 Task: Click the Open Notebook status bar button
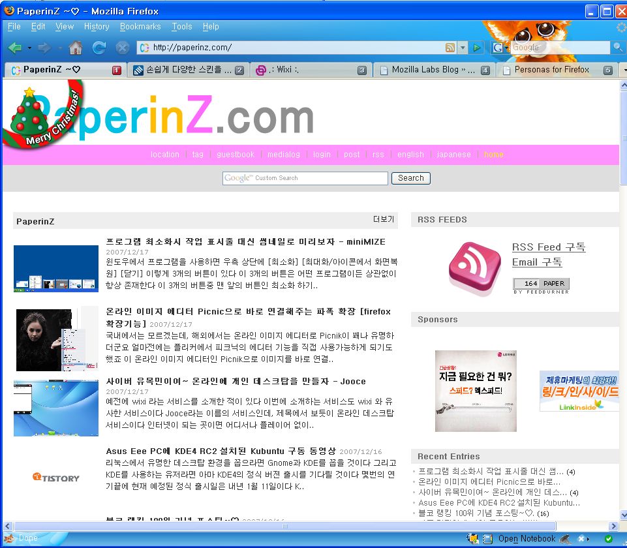coord(527,539)
